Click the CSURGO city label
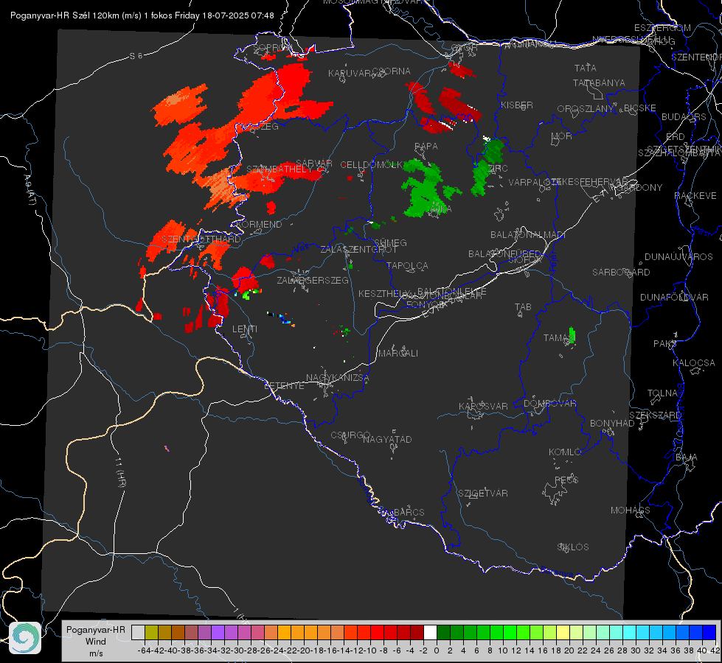This screenshot has width=722, height=663. [350, 435]
